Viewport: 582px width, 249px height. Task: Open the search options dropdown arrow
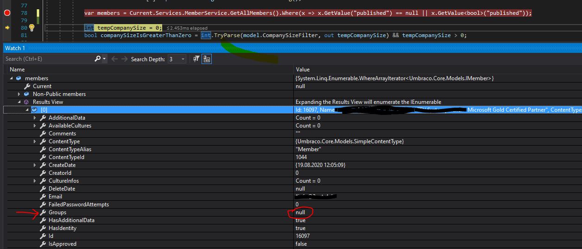[104, 59]
